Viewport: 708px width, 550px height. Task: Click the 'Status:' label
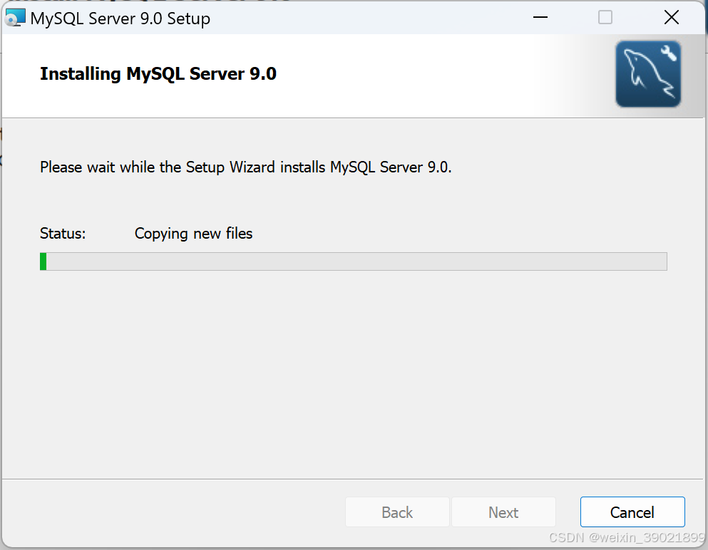tap(62, 233)
